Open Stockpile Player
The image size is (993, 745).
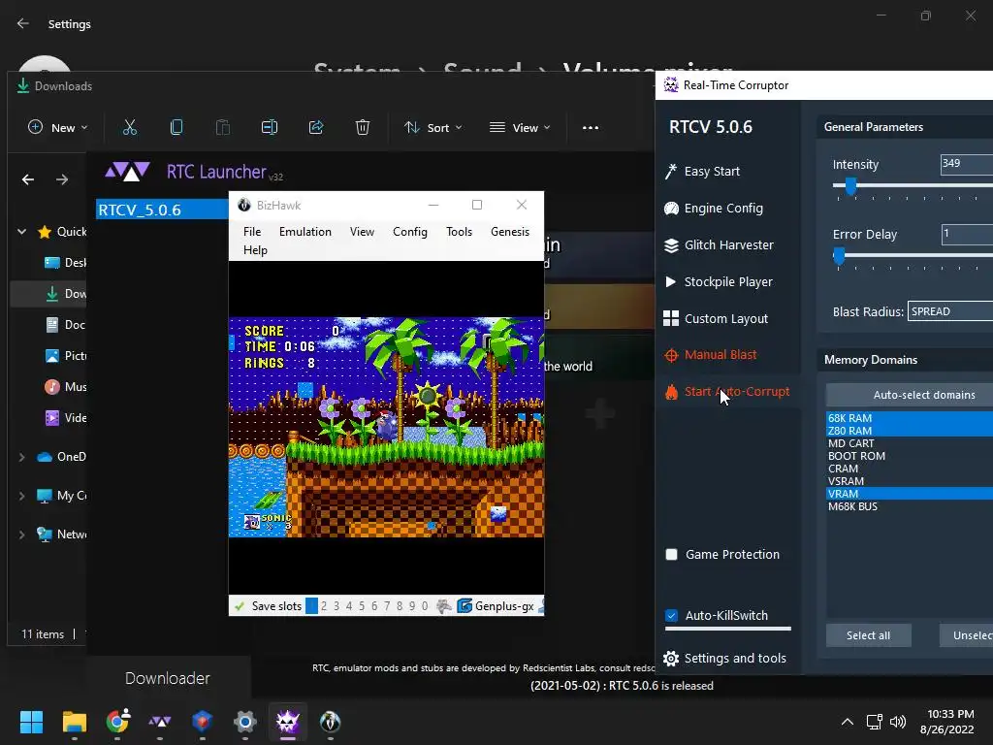tap(718, 281)
